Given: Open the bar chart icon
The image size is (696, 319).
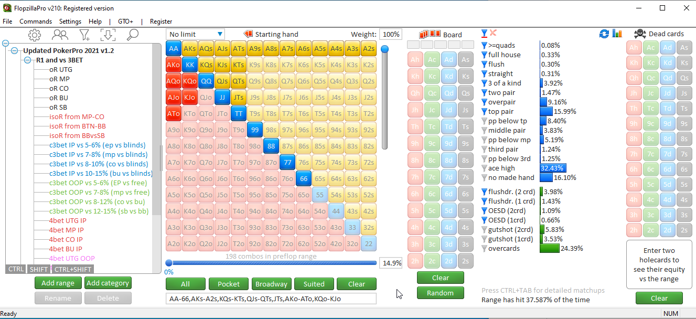Looking at the screenshot, I should [x=617, y=34].
